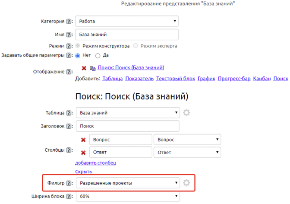Open the Ширина блока 60% dropdown
290x204 pixels.
[128, 197]
